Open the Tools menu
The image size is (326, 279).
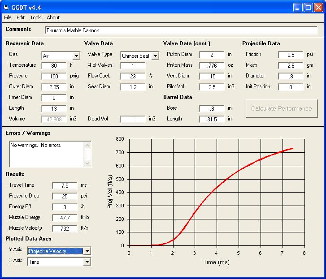point(35,17)
